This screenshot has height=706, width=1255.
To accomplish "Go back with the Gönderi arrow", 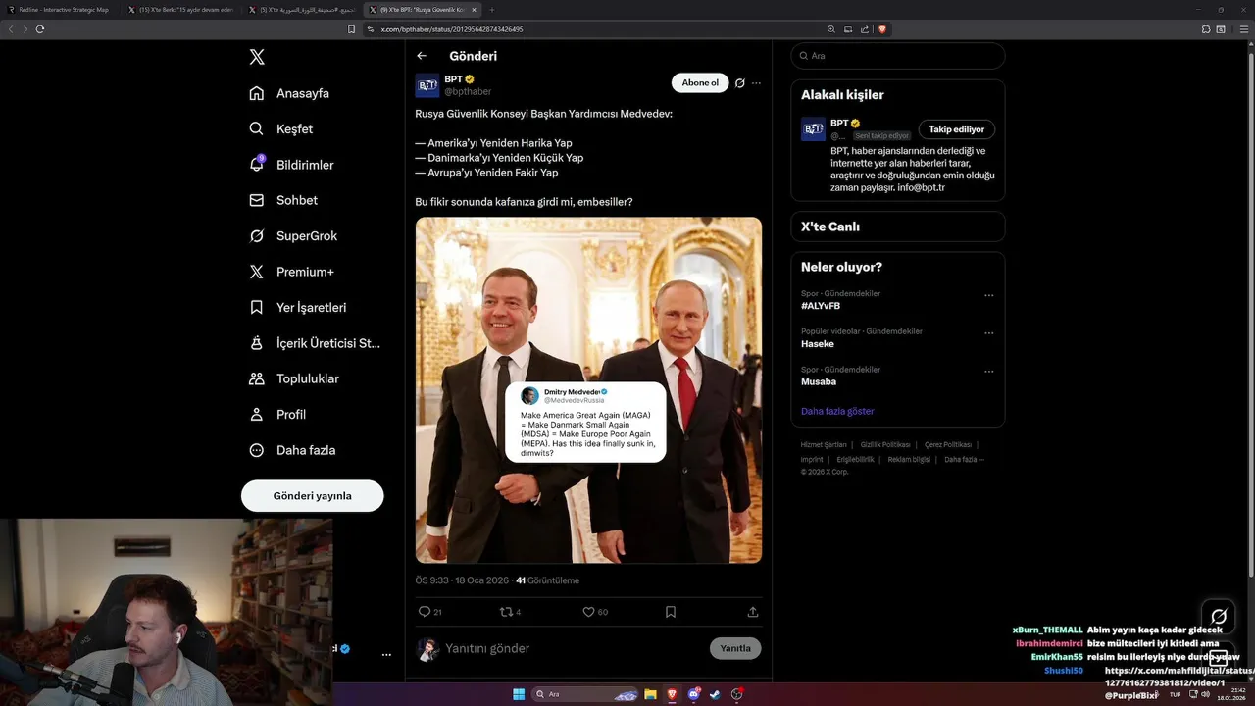I will click(422, 56).
